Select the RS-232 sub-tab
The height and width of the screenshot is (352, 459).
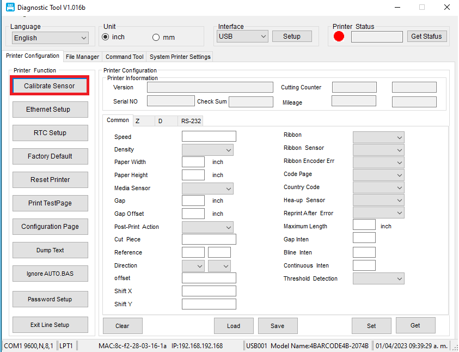tap(191, 121)
